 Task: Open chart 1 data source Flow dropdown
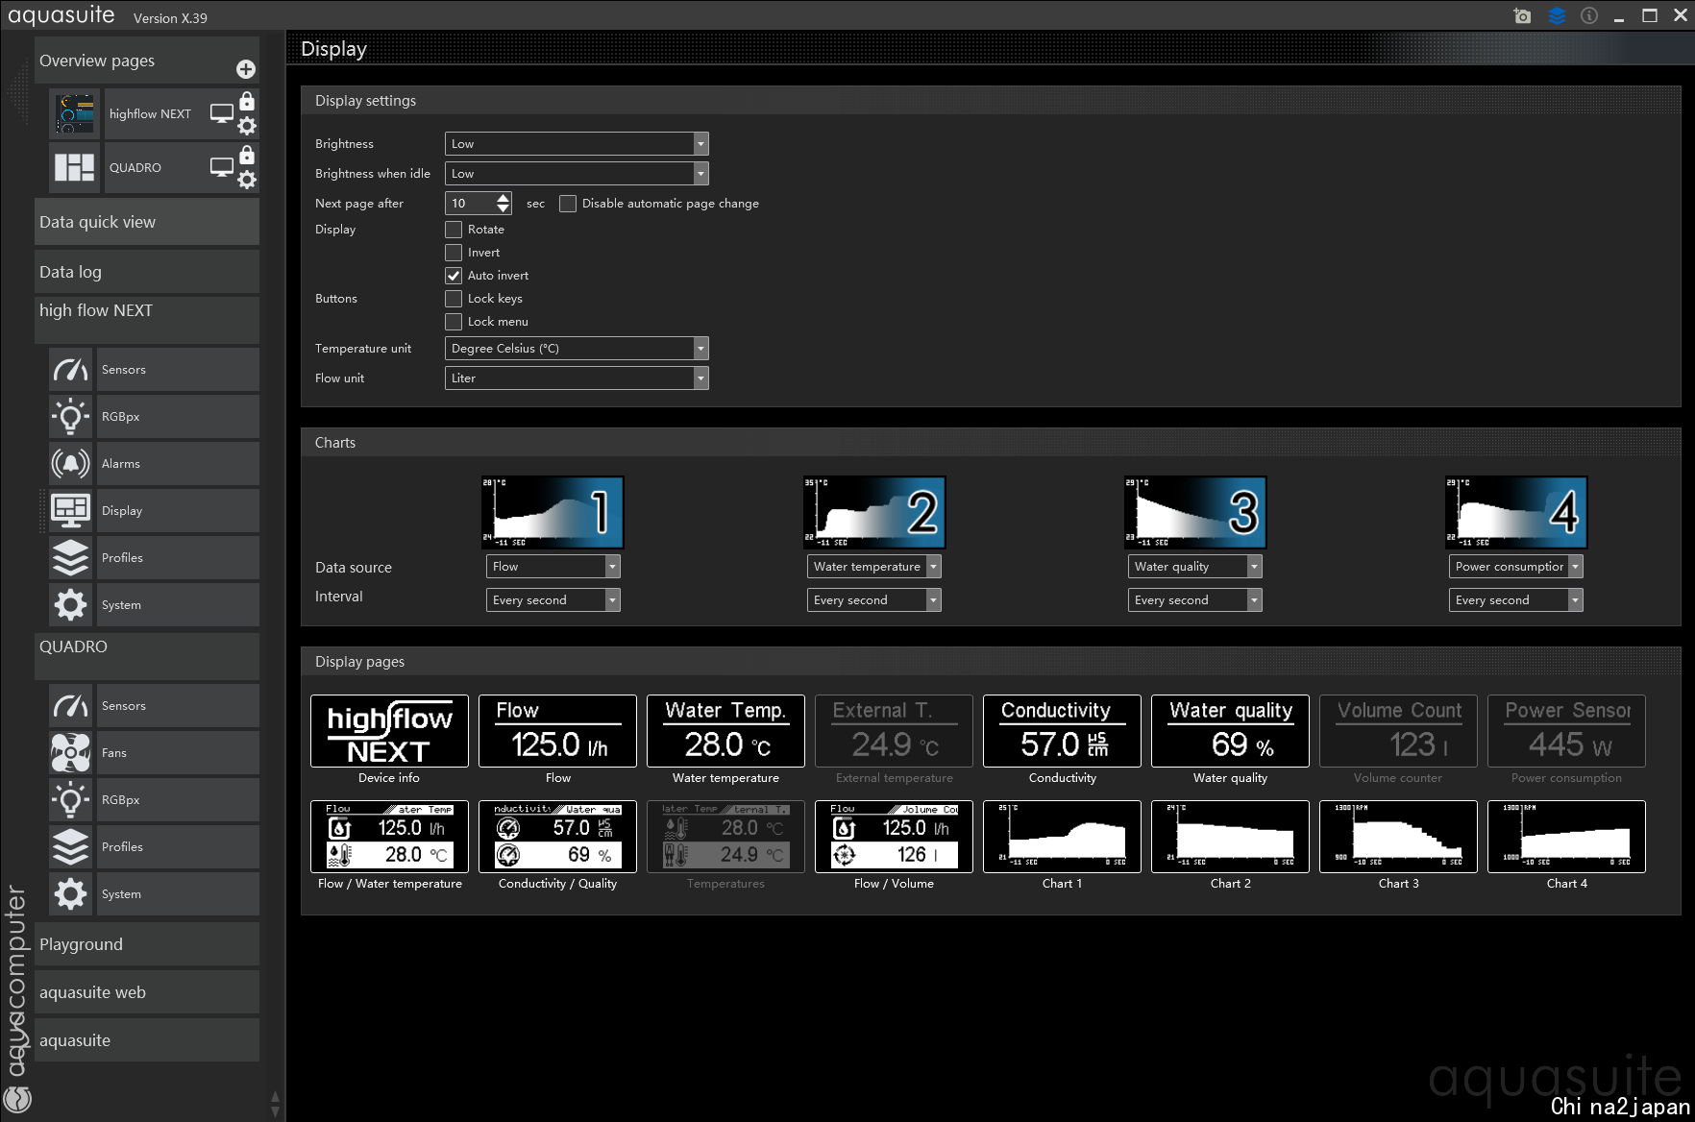tap(553, 567)
